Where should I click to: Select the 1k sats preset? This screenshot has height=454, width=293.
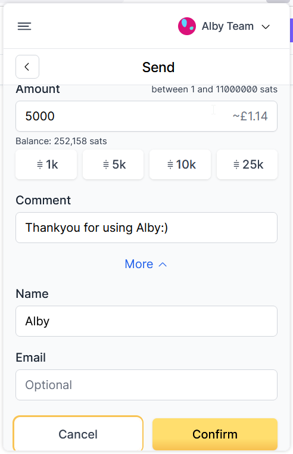pos(46,164)
